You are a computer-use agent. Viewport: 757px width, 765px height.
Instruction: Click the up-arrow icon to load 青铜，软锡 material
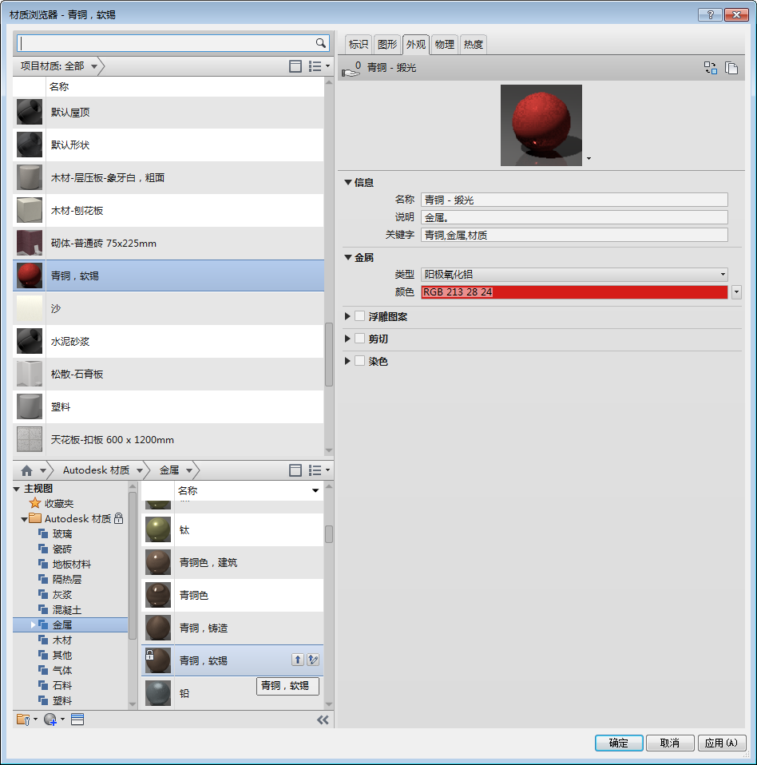[x=296, y=660]
